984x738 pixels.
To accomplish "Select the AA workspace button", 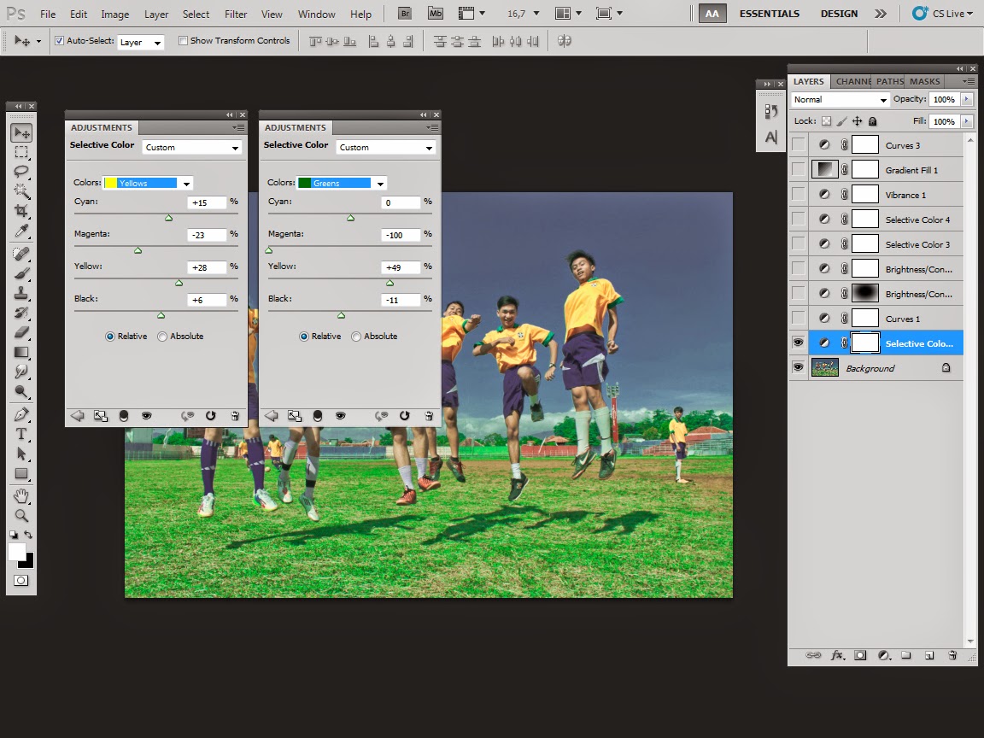I will click(712, 13).
